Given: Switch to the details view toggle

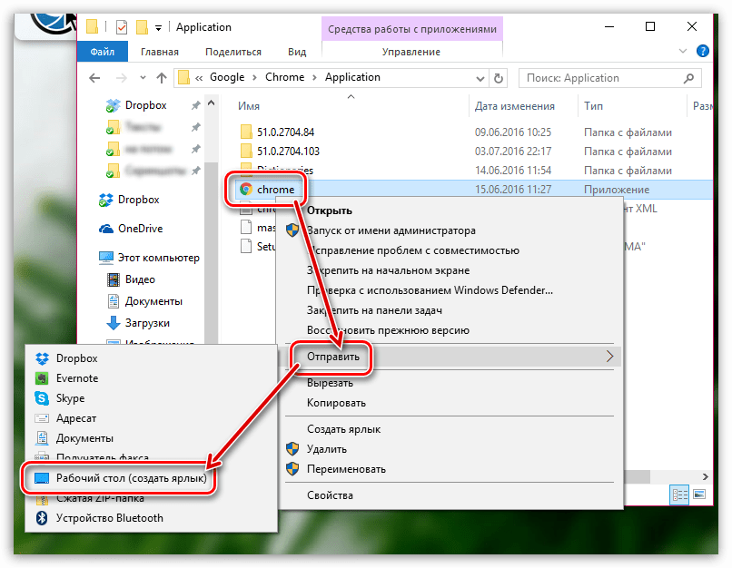Looking at the screenshot, I should [679, 495].
